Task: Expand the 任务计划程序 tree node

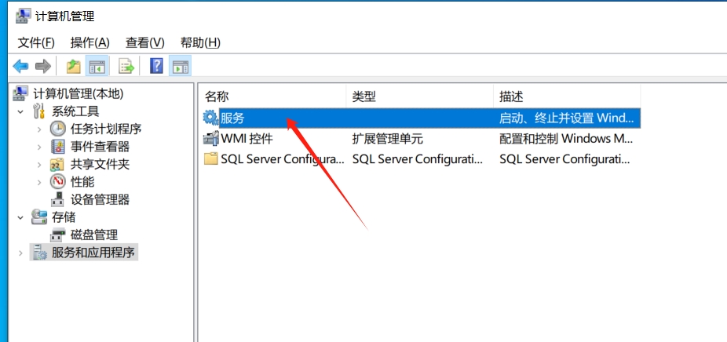Action: point(39,129)
